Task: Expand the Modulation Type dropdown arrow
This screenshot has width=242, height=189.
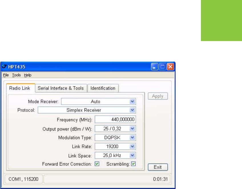Action: tap(132, 137)
